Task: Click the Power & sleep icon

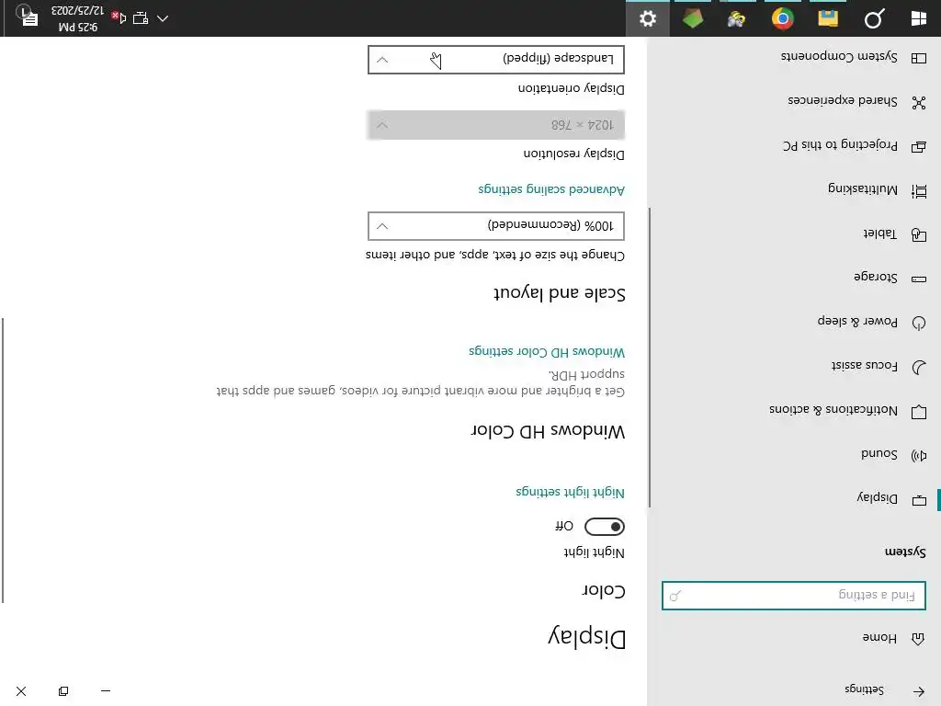Action: [919, 323]
